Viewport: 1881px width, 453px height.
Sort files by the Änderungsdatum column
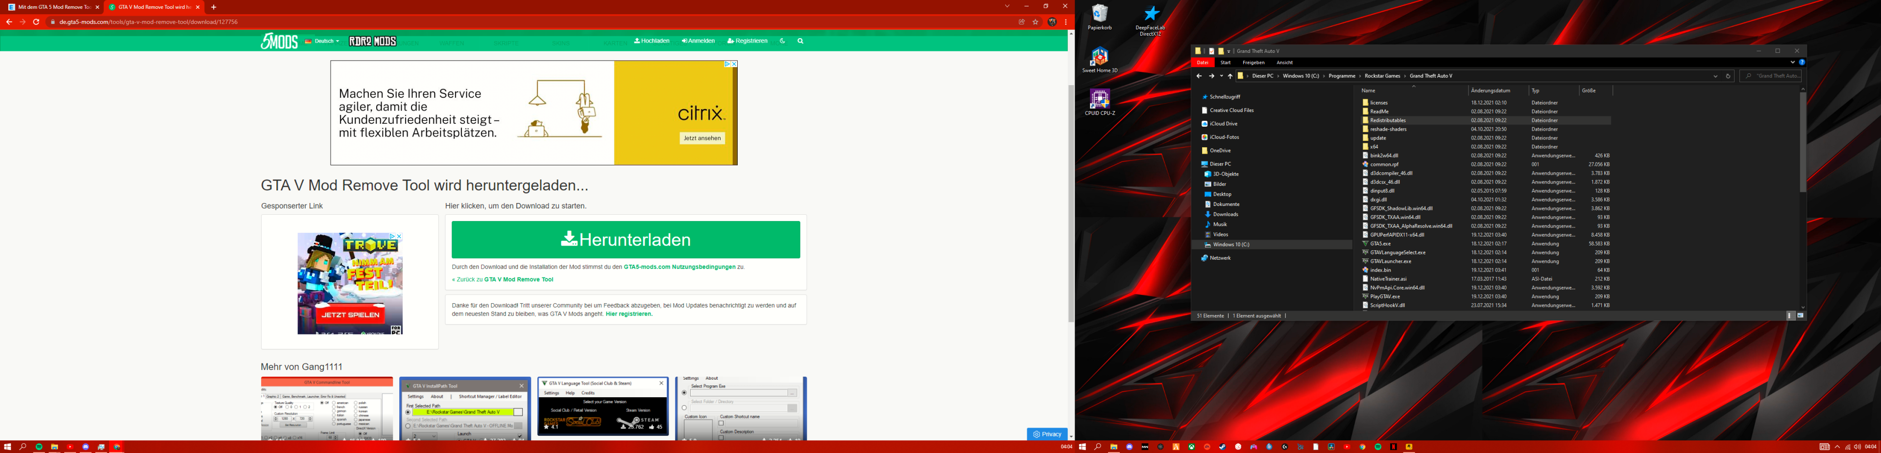point(1497,91)
